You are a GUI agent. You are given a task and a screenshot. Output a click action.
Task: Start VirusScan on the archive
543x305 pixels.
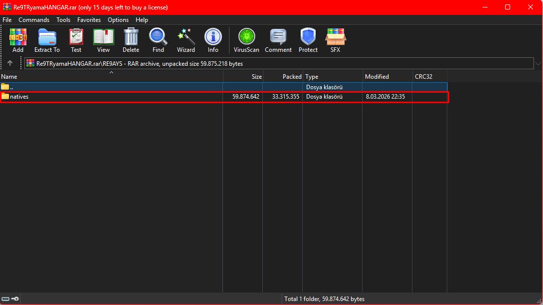tap(246, 40)
